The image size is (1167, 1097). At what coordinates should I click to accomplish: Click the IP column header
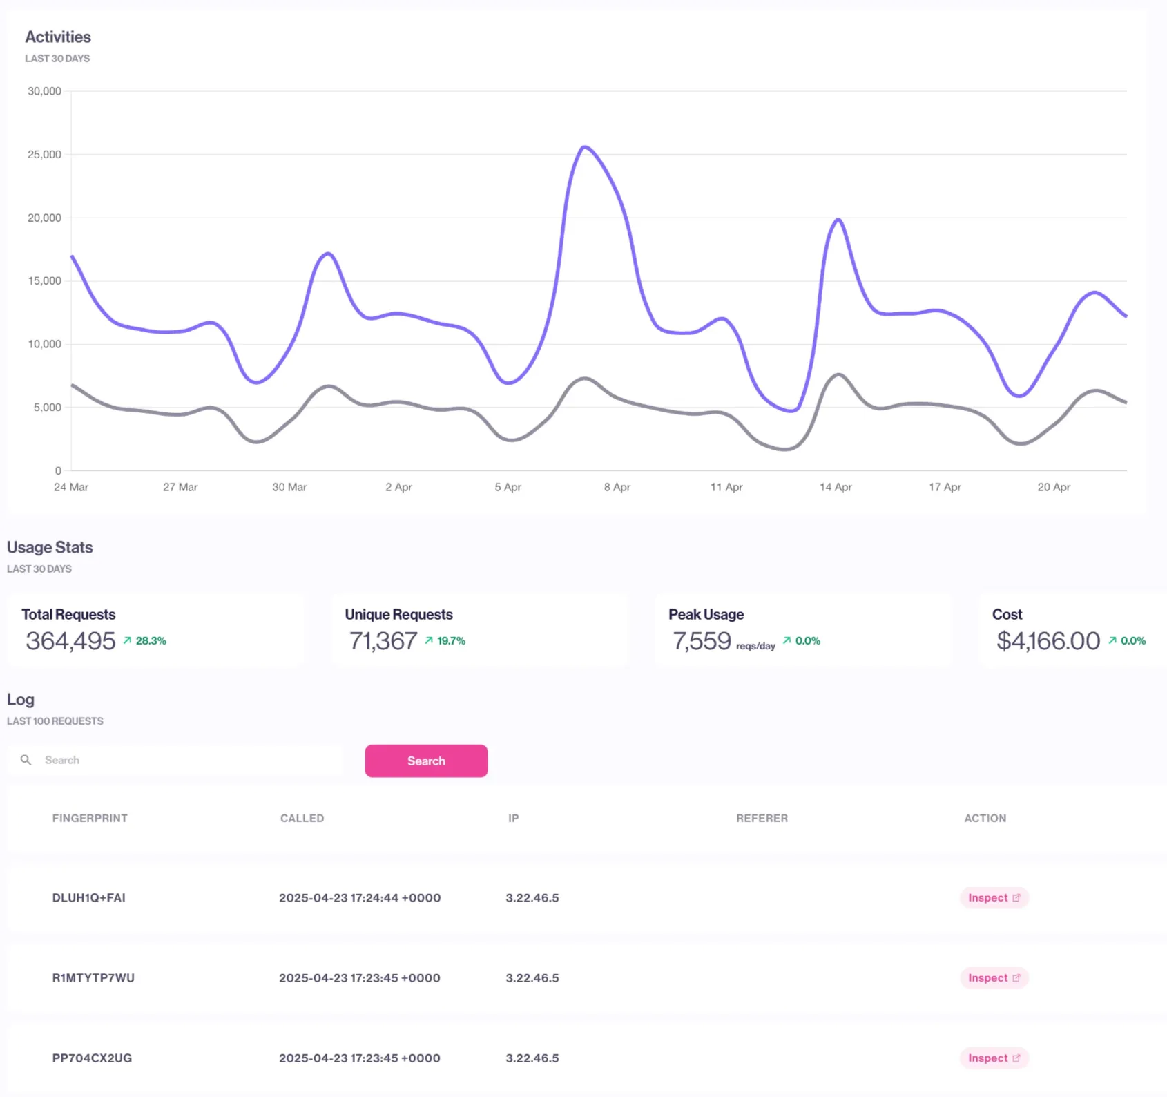(x=513, y=818)
